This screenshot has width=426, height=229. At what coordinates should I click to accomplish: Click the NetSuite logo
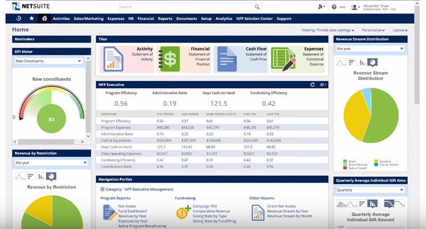[x=30, y=6]
